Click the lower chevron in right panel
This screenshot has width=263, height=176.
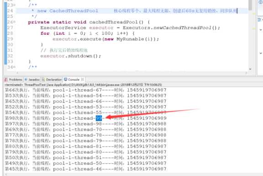point(260,53)
